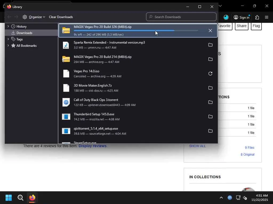Select the 3D Movie Maker.English.7z entry

point(138,88)
